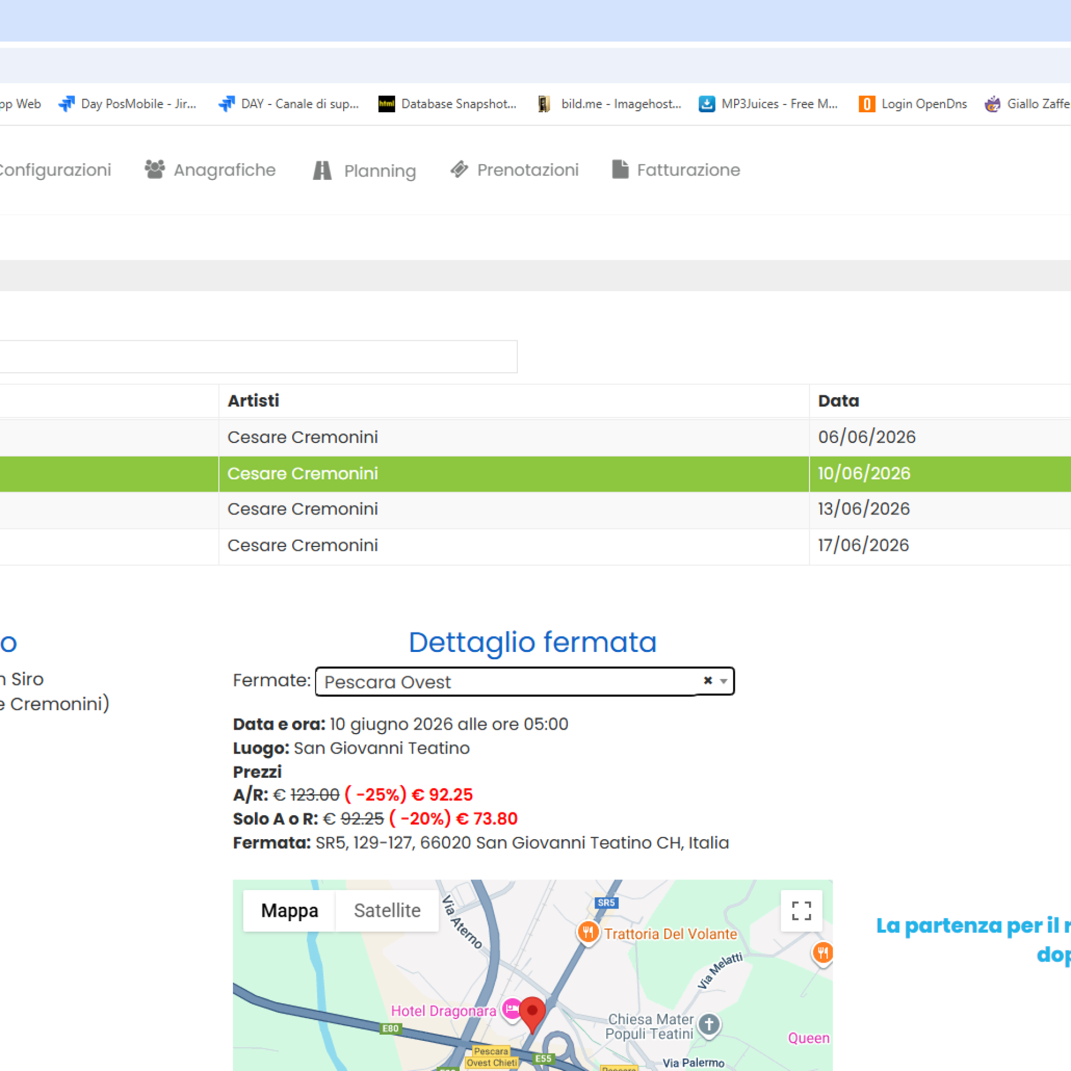This screenshot has width=1071, height=1071.
Task: Expand the Fermate dropdown arrow
Action: (x=723, y=681)
